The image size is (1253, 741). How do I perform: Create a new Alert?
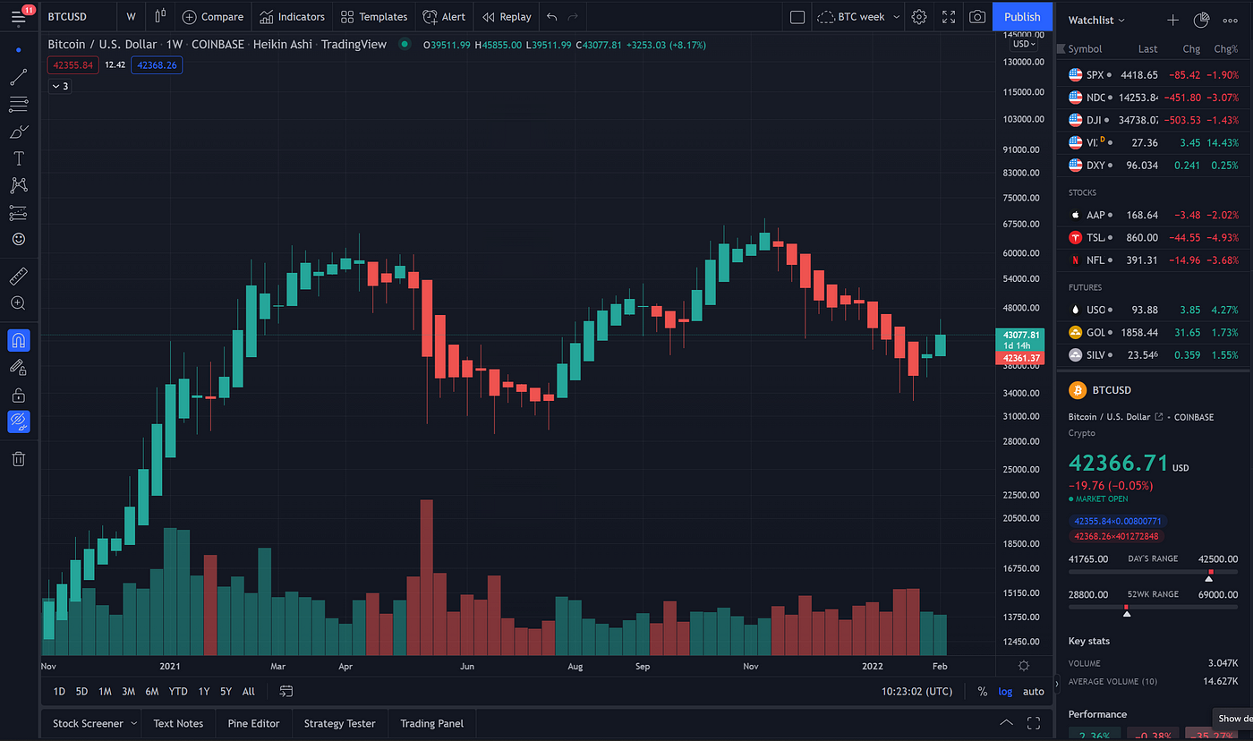tap(444, 16)
